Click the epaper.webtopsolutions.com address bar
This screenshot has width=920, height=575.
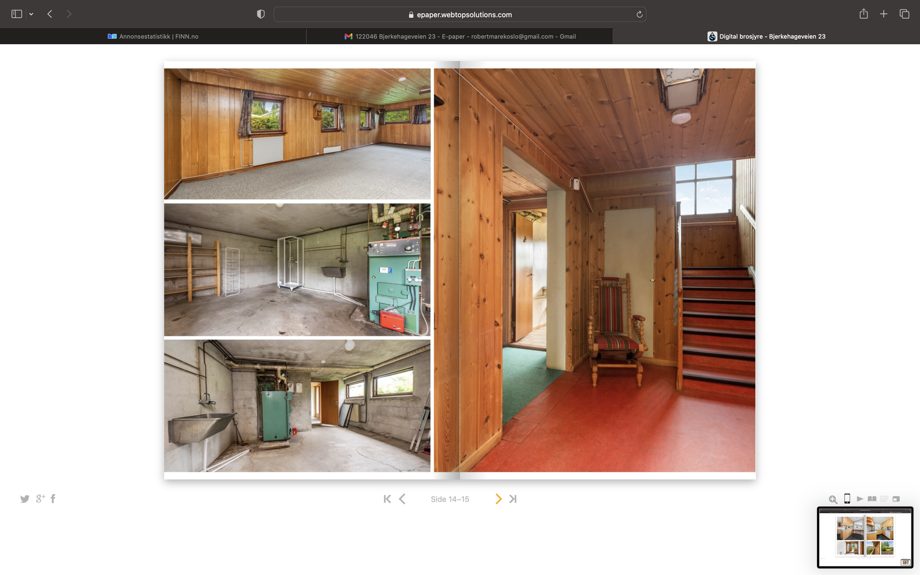pyautogui.click(x=459, y=14)
